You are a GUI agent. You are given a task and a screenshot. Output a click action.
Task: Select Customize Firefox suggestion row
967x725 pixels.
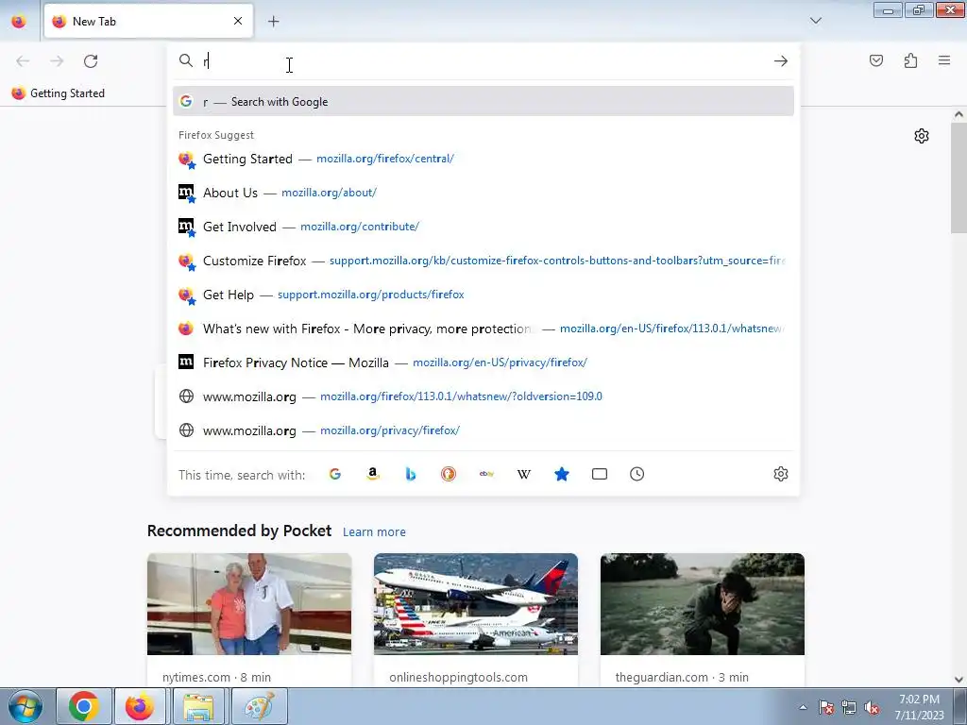click(483, 261)
